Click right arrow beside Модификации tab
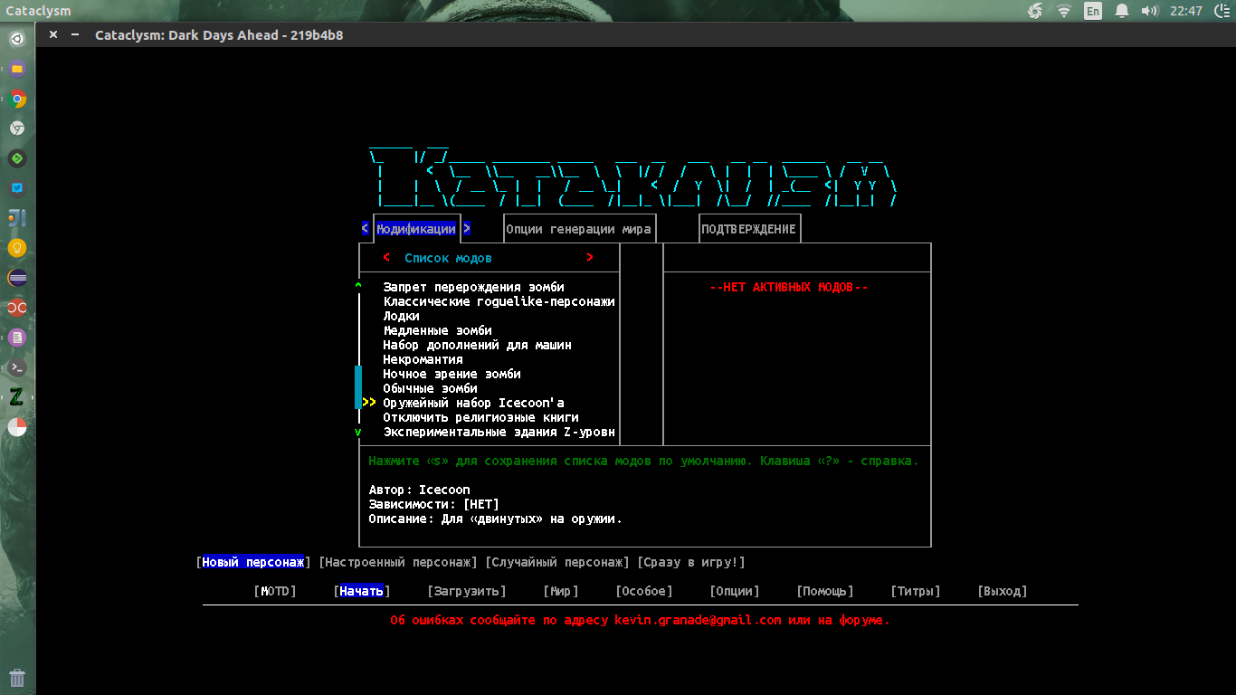The image size is (1236, 695). click(x=467, y=229)
